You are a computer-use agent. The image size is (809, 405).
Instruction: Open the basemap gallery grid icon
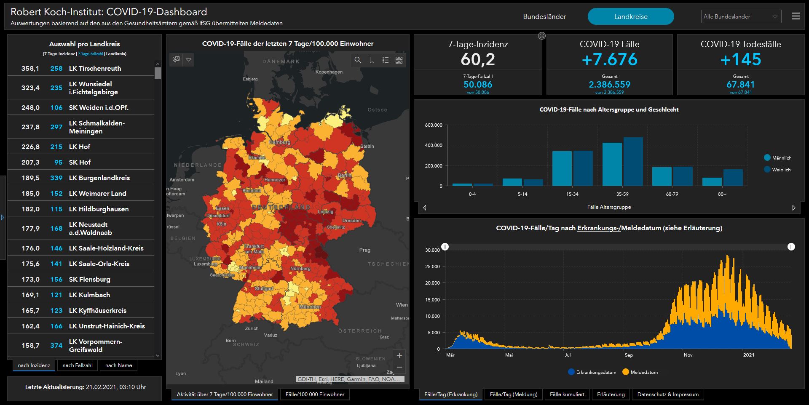click(399, 60)
